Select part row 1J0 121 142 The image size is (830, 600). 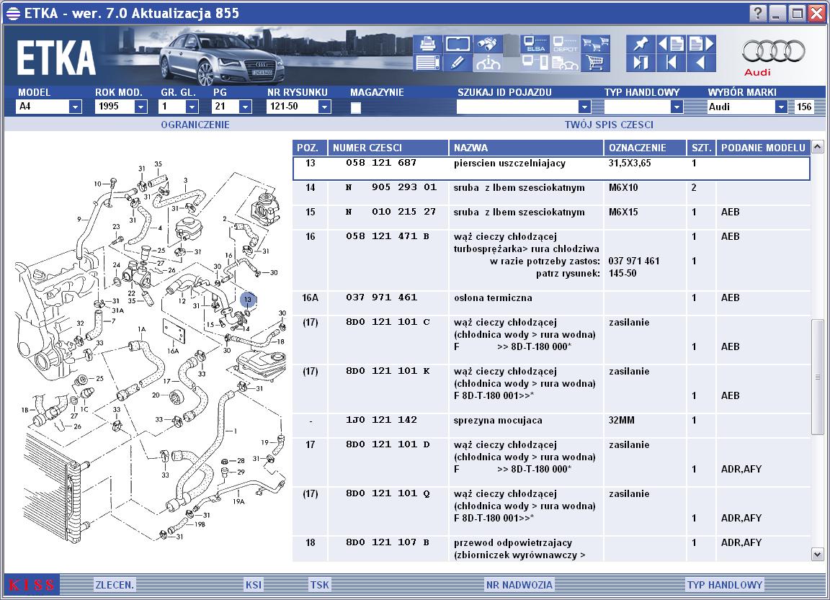(551, 426)
